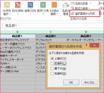The width and height of the screenshot is (104, 93).
Task: Select cell TENキー
Action: tap(18, 64)
